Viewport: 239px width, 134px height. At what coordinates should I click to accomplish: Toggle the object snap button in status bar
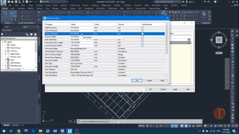(x=176, y=126)
